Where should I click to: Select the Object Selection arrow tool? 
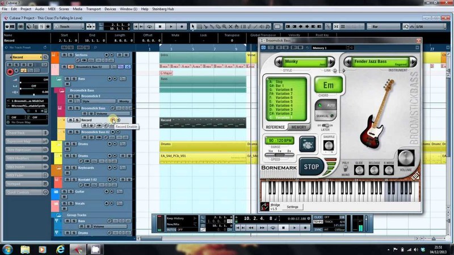click(194, 27)
